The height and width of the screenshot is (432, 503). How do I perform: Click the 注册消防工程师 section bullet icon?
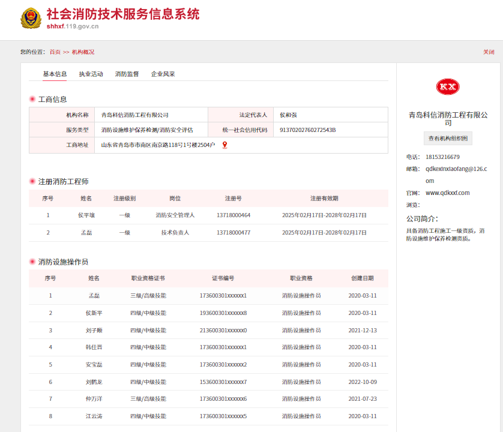(x=32, y=181)
